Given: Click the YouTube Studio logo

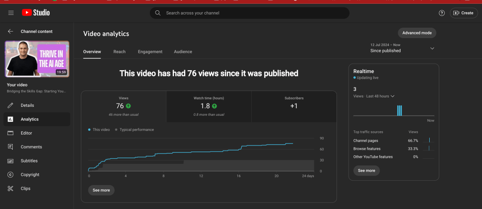Looking at the screenshot, I should (x=36, y=13).
